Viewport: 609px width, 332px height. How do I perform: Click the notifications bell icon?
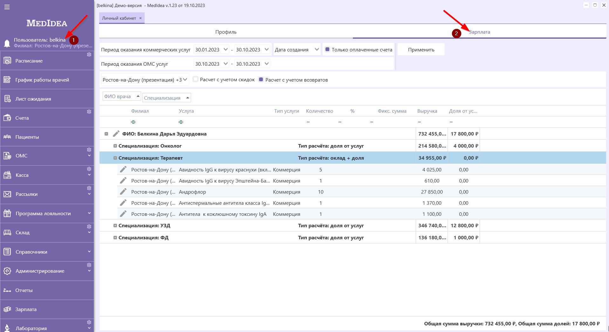pos(7,43)
